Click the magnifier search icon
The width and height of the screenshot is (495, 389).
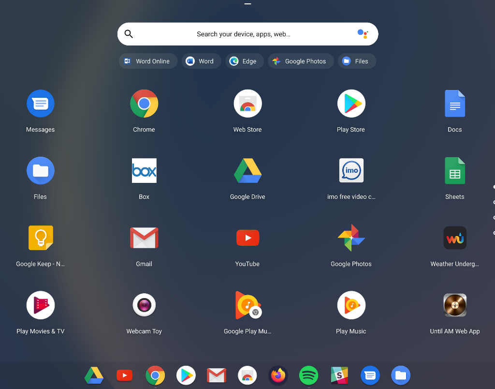129,34
